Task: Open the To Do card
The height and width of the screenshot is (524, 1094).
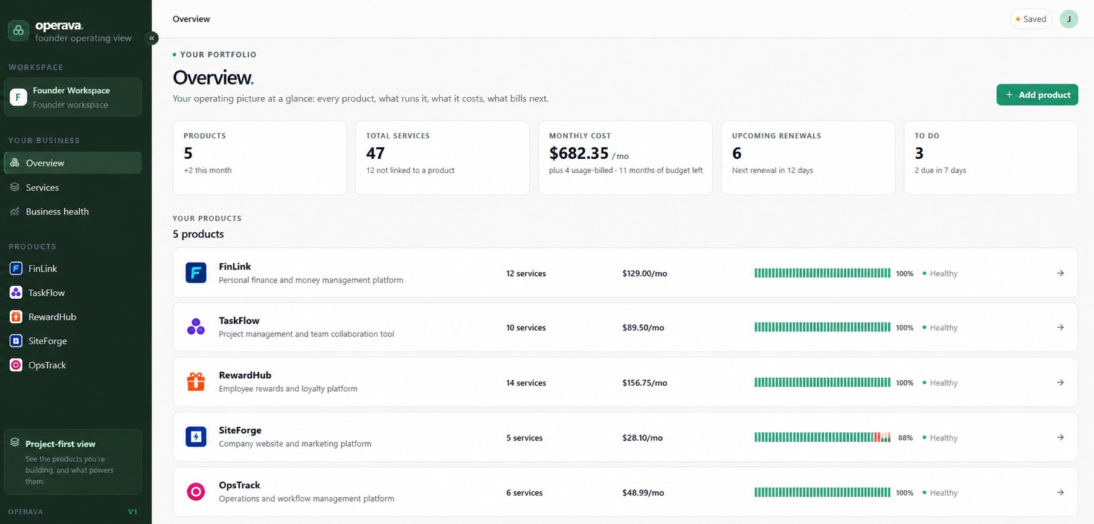Action: pos(991,158)
